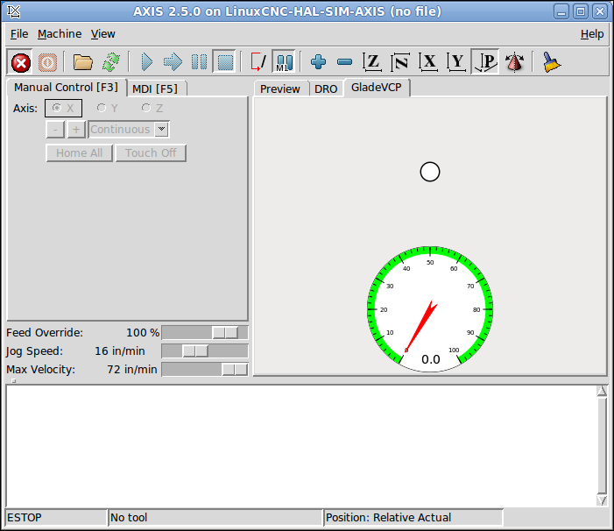The height and width of the screenshot is (531, 614).
Task: Toggle Optional Pause M1 icon
Action: pos(284,62)
